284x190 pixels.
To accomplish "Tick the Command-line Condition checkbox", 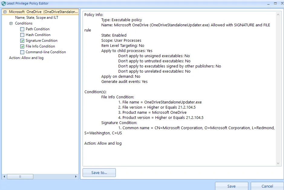I will pyautogui.click(x=22, y=52).
